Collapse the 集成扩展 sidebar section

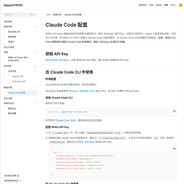[x=35, y=88]
